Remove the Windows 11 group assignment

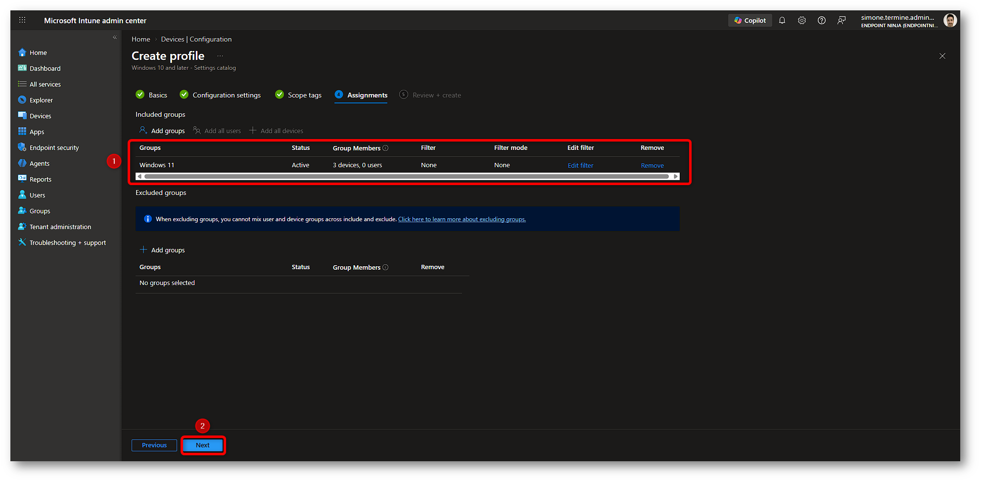pos(652,165)
